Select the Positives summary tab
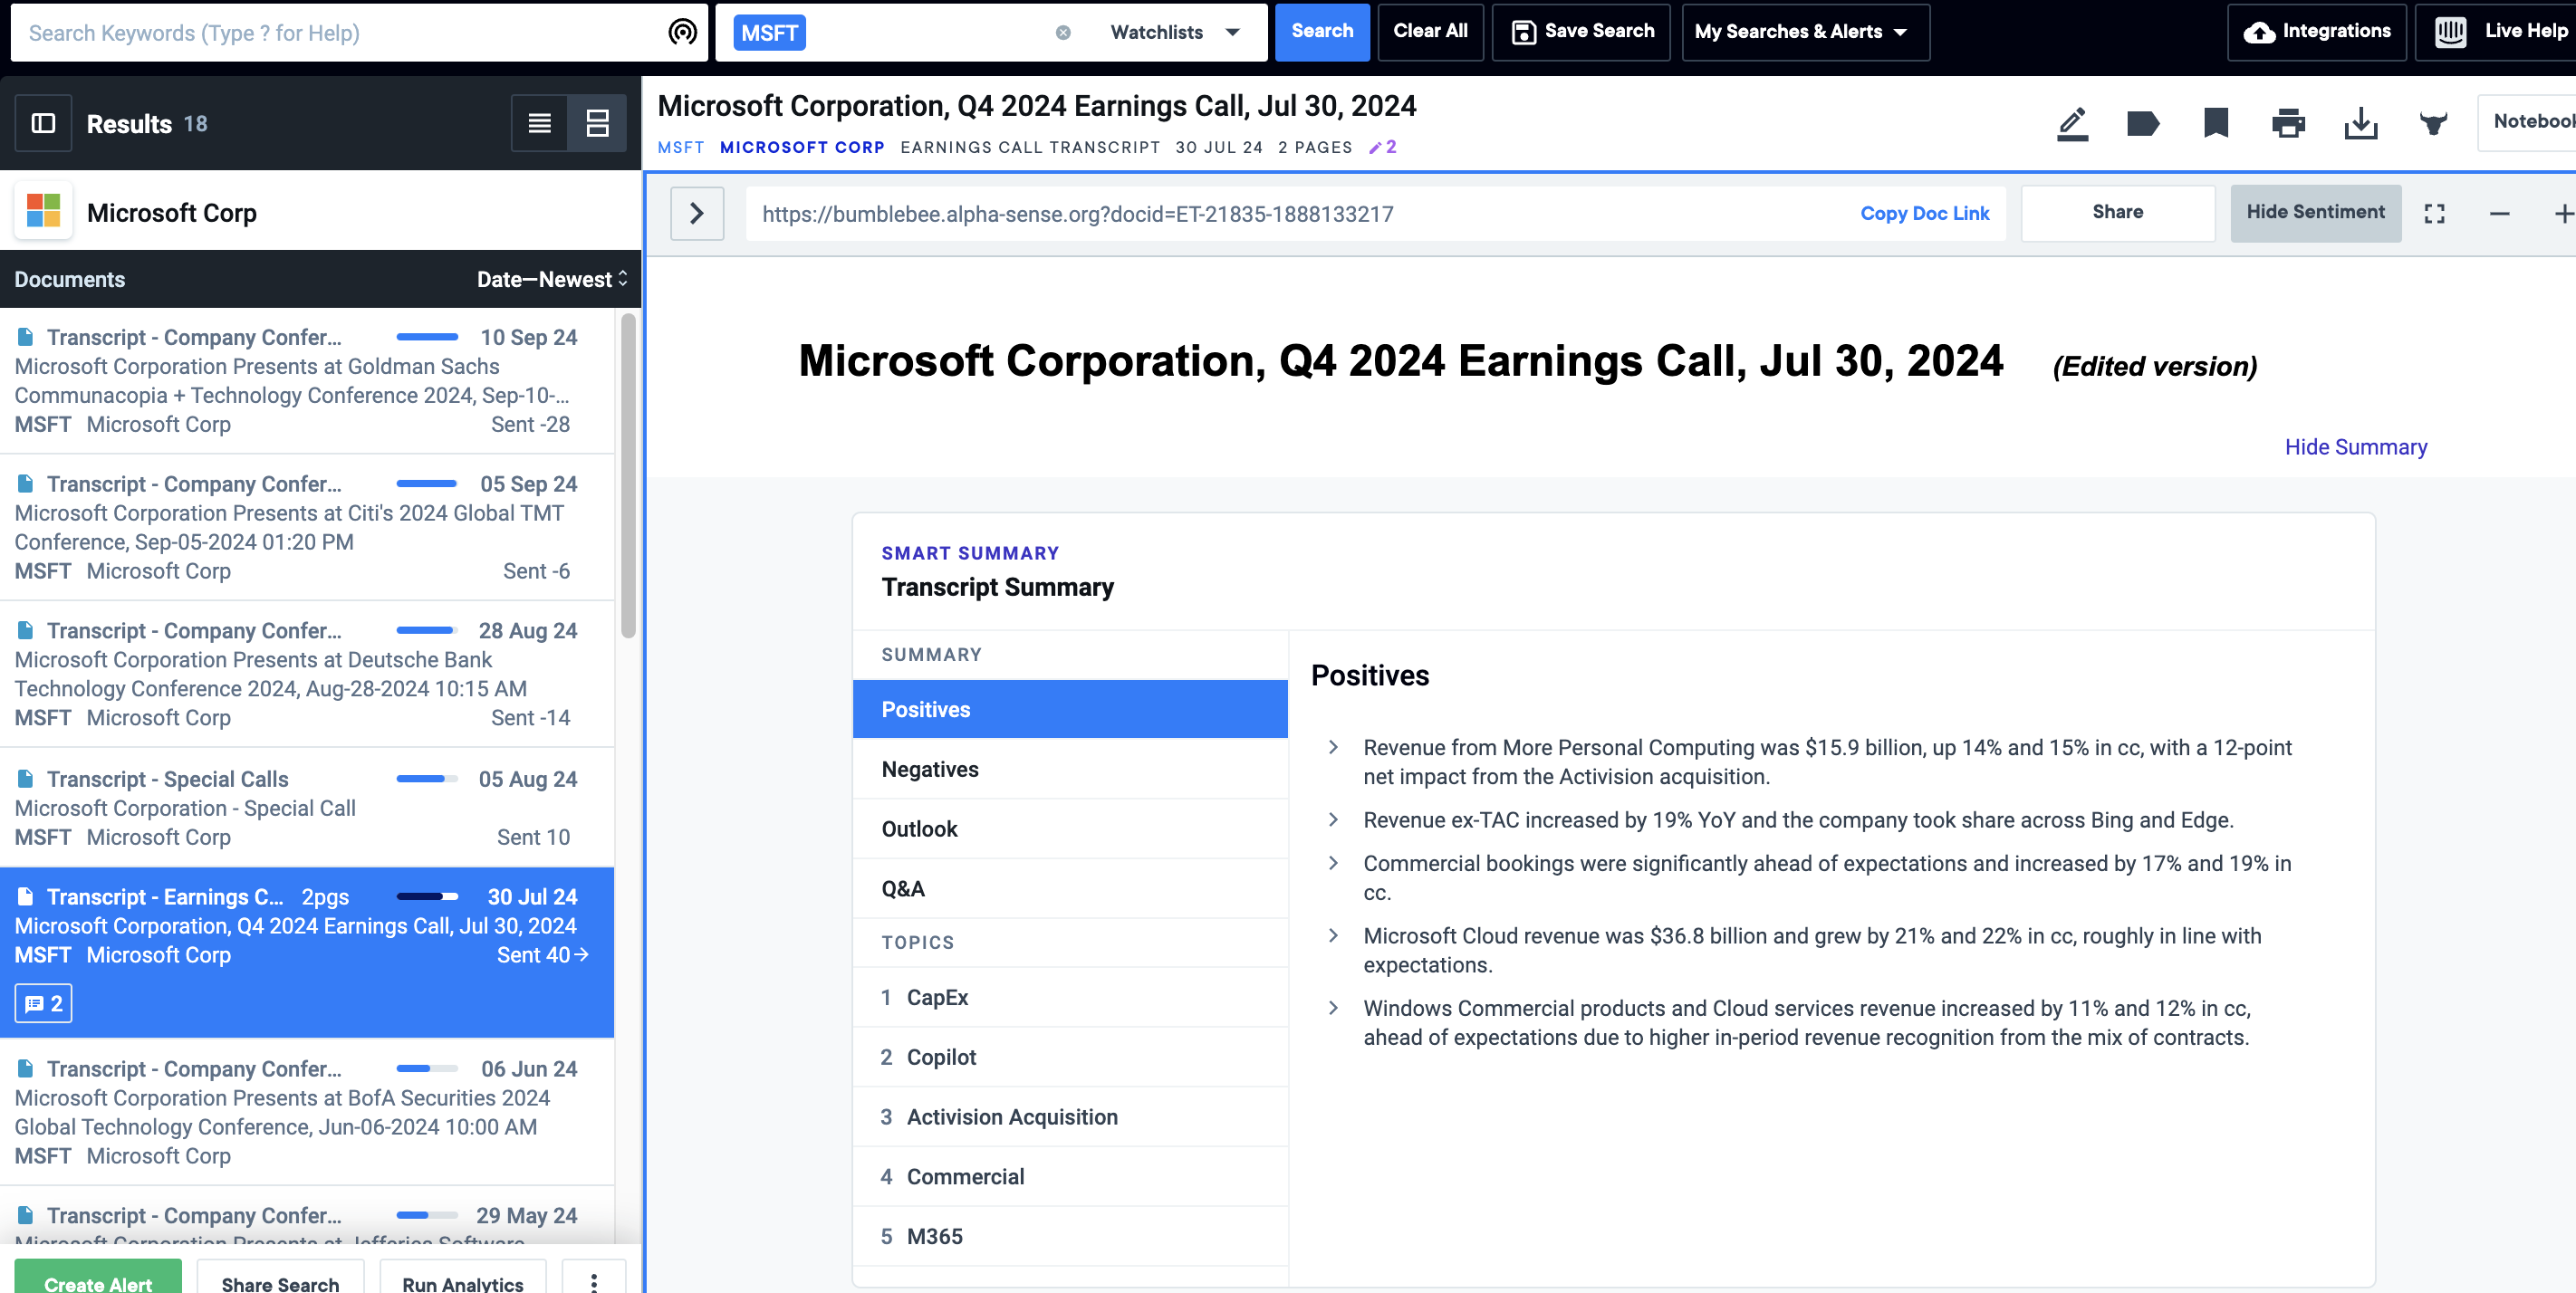Viewport: 2576px width, 1293px height. pyautogui.click(x=1070, y=709)
